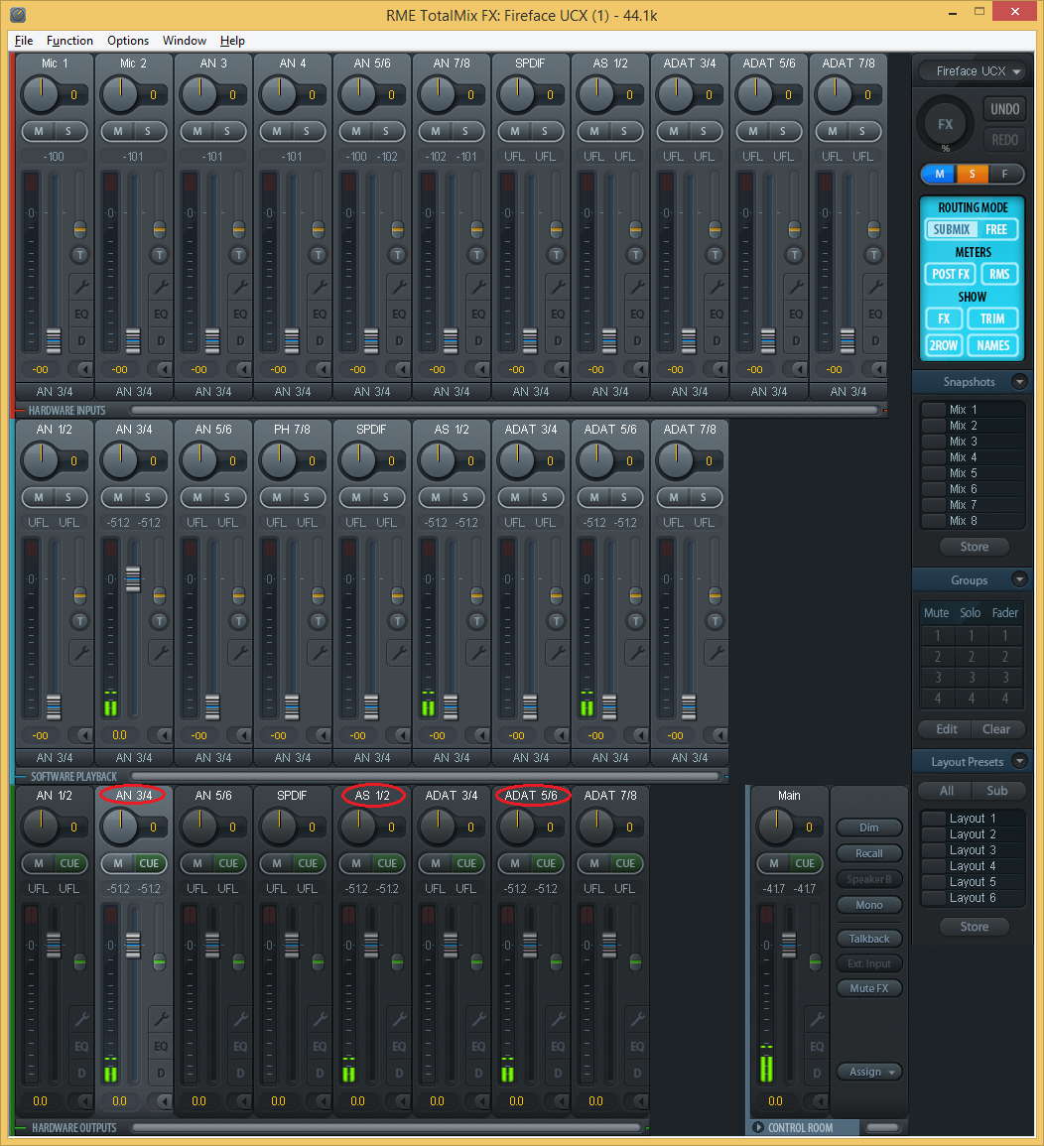Toggle the Mono button in Control Room
The width and height of the screenshot is (1044, 1146).
[868, 906]
